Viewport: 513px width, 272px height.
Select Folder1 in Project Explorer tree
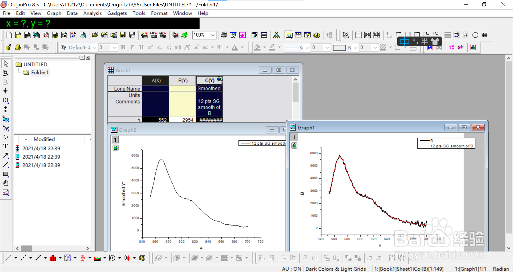coord(40,73)
